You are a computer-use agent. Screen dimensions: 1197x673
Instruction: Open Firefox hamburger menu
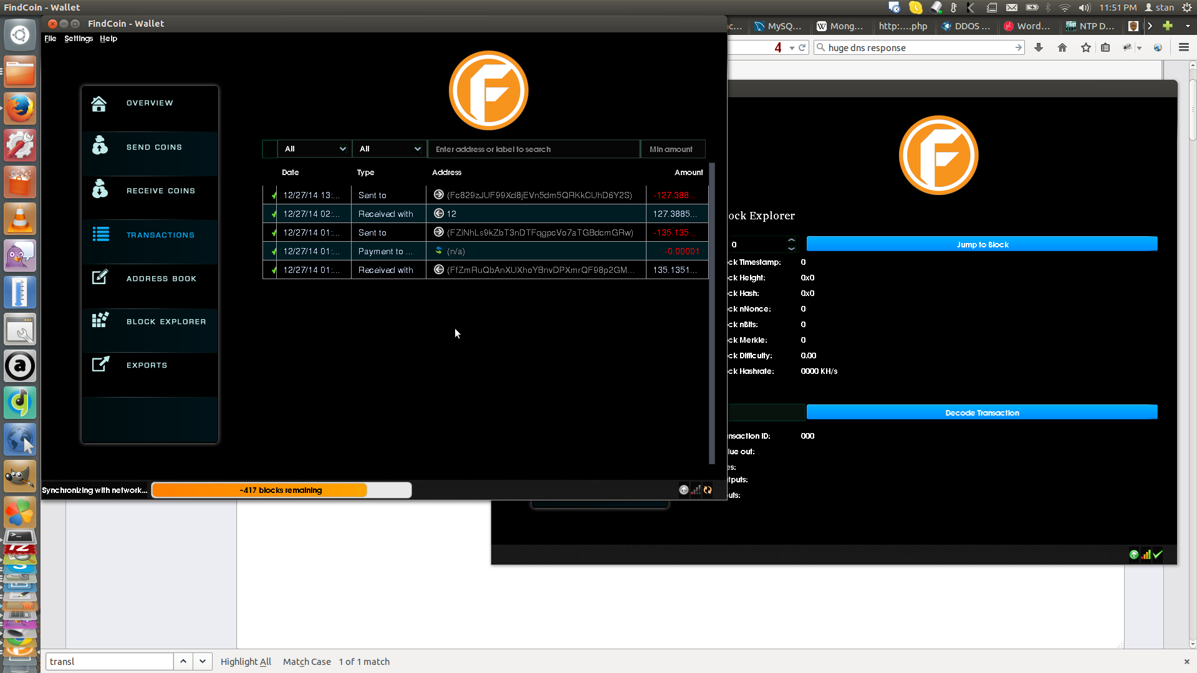[x=1184, y=47]
